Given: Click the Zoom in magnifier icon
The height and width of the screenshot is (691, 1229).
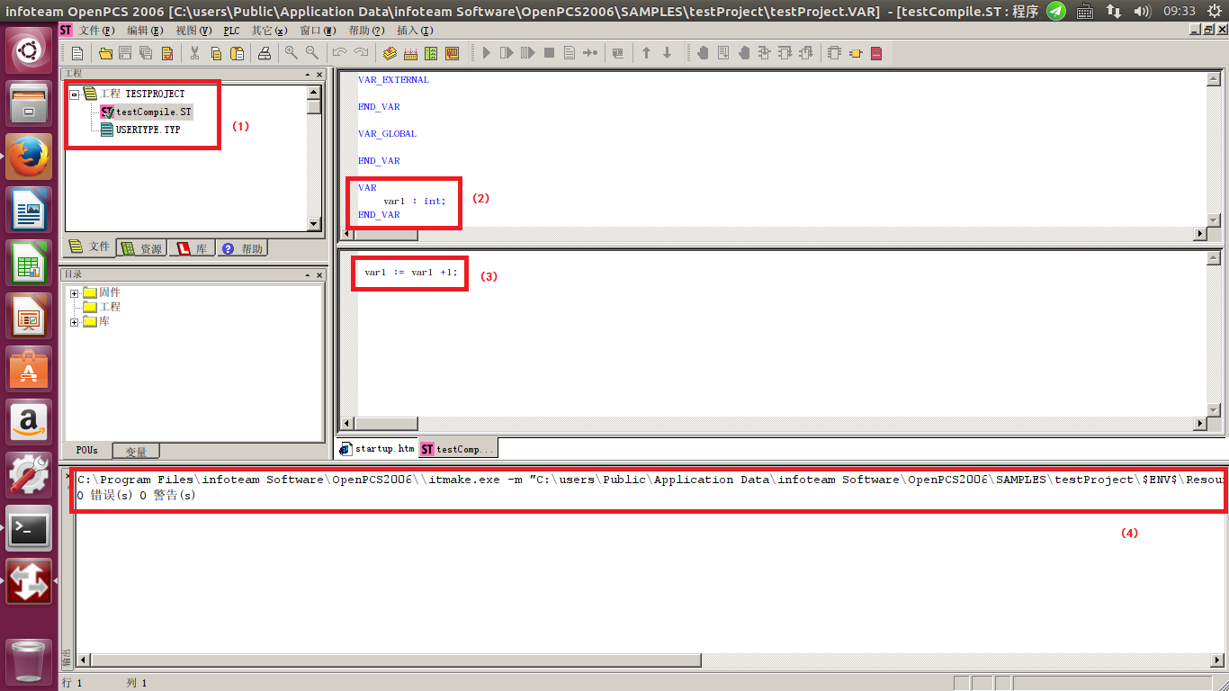Looking at the screenshot, I should point(291,53).
